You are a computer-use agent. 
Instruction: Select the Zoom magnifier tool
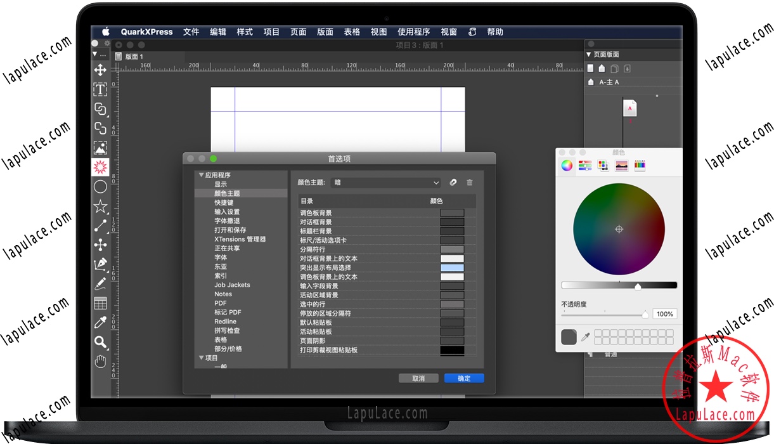(100, 343)
